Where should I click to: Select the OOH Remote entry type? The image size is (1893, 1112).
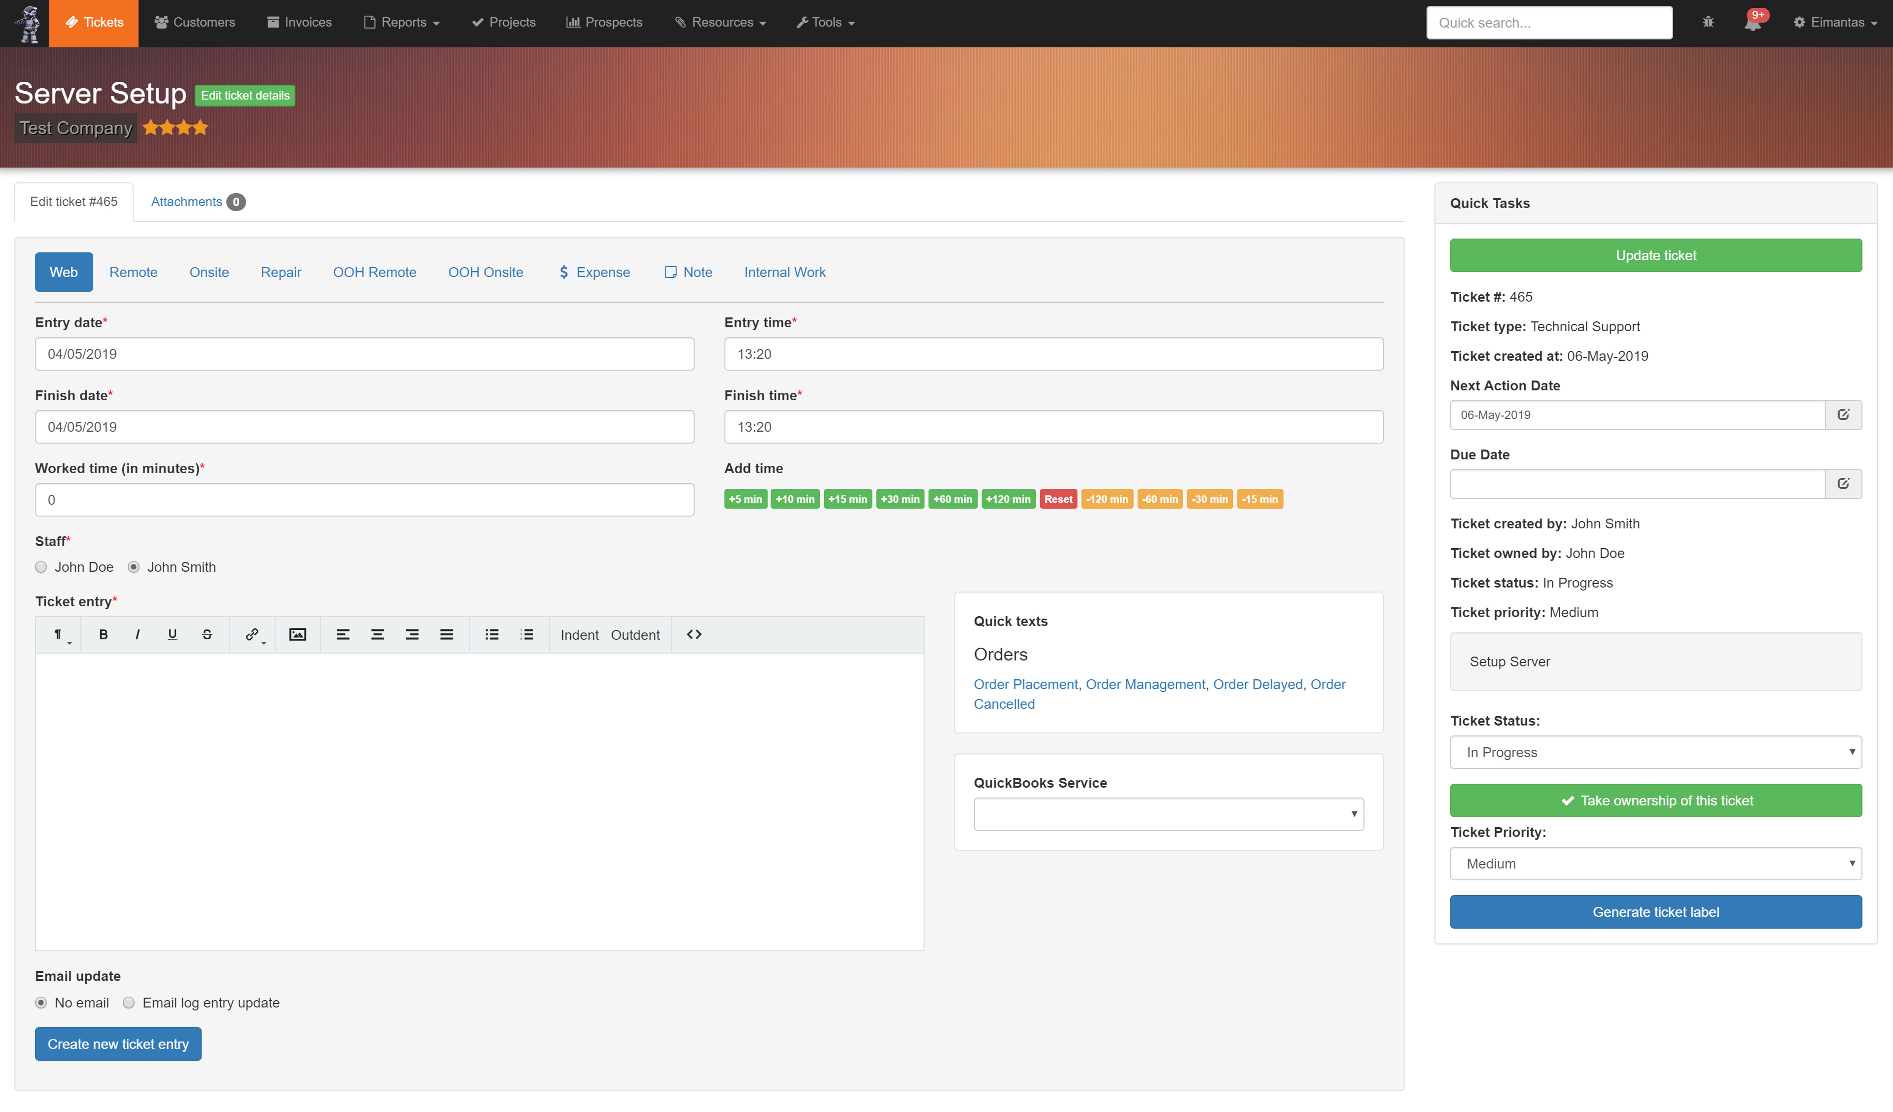click(375, 272)
